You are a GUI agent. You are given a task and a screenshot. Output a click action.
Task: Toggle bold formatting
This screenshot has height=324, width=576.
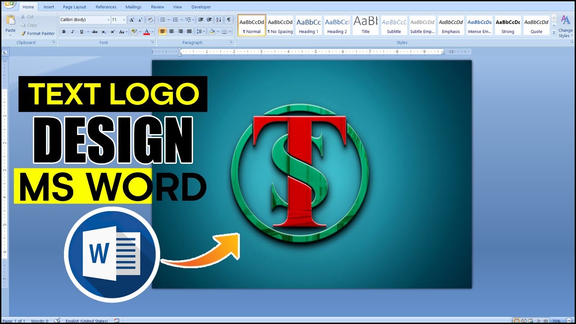pos(64,31)
